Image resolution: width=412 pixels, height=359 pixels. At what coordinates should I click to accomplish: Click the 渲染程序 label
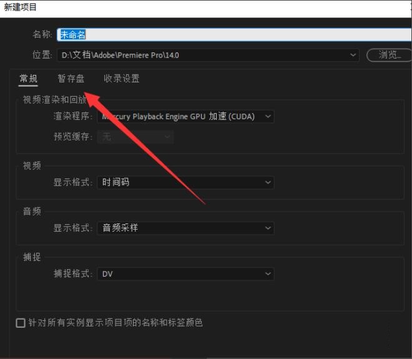pyautogui.click(x=73, y=116)
